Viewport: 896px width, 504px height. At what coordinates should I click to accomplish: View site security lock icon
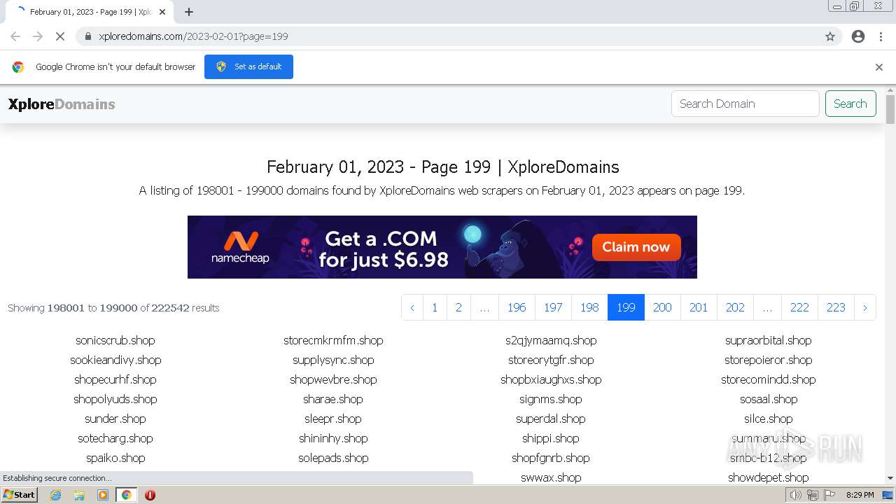tap(88, 36)
